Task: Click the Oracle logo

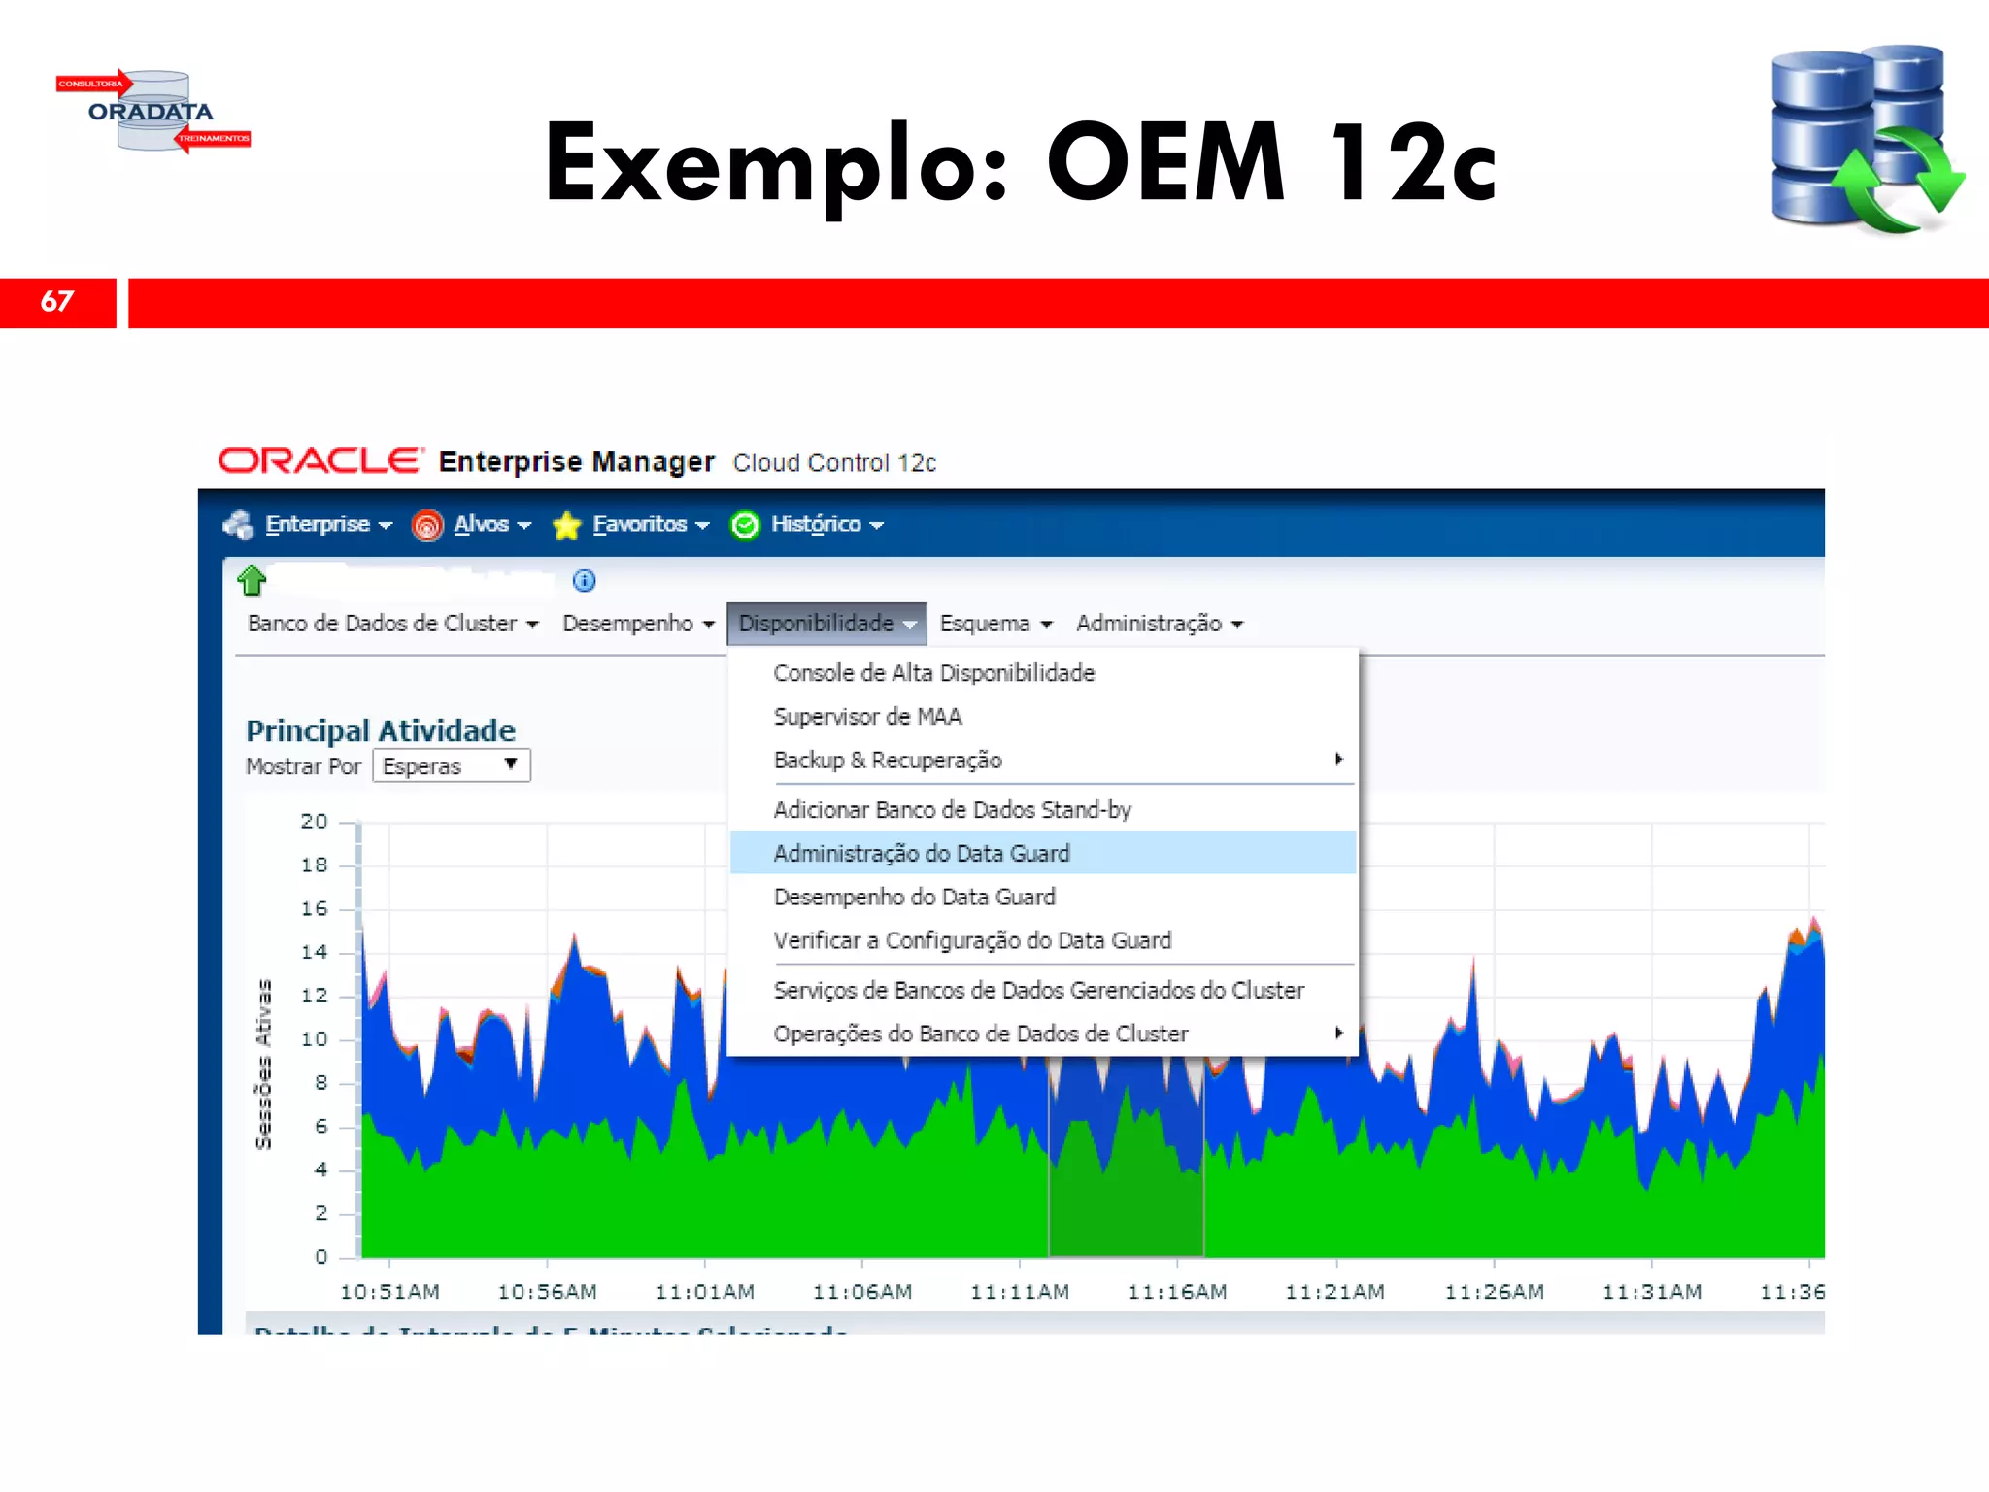Action: click(321, 460)
